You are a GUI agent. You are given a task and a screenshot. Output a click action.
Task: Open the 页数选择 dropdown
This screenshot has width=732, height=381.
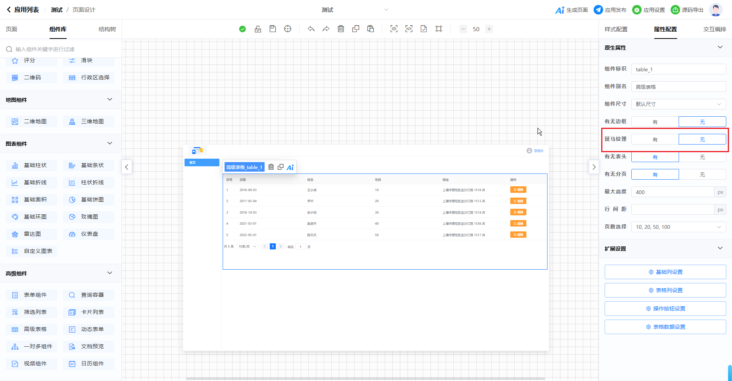pos(679,227)
